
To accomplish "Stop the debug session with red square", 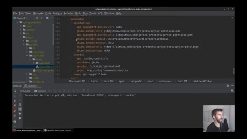I will point(15,105).
